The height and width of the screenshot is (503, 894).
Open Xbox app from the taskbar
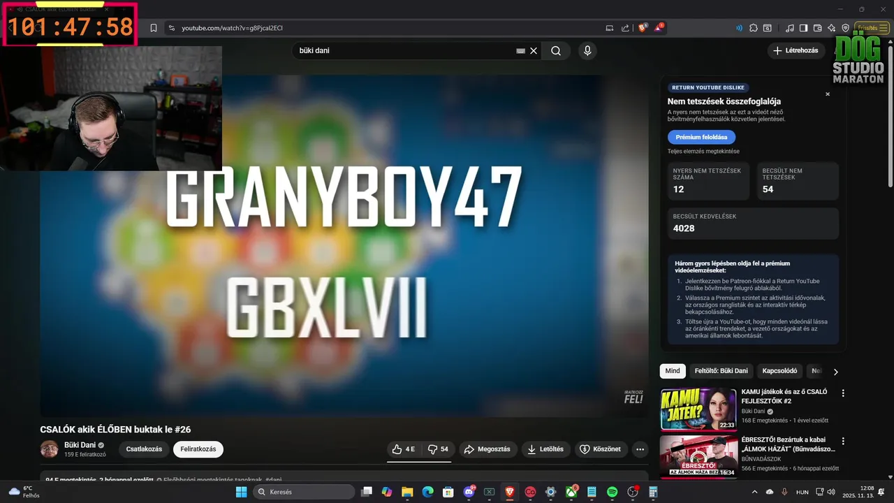click(571, 492)
